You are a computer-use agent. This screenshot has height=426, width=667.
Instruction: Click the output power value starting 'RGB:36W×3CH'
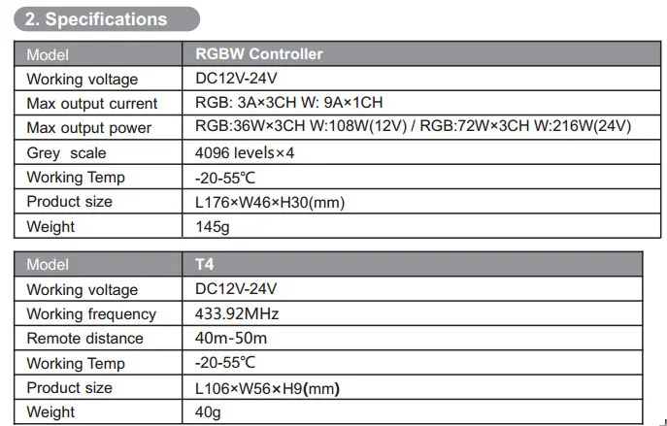(x=413, y=128)
